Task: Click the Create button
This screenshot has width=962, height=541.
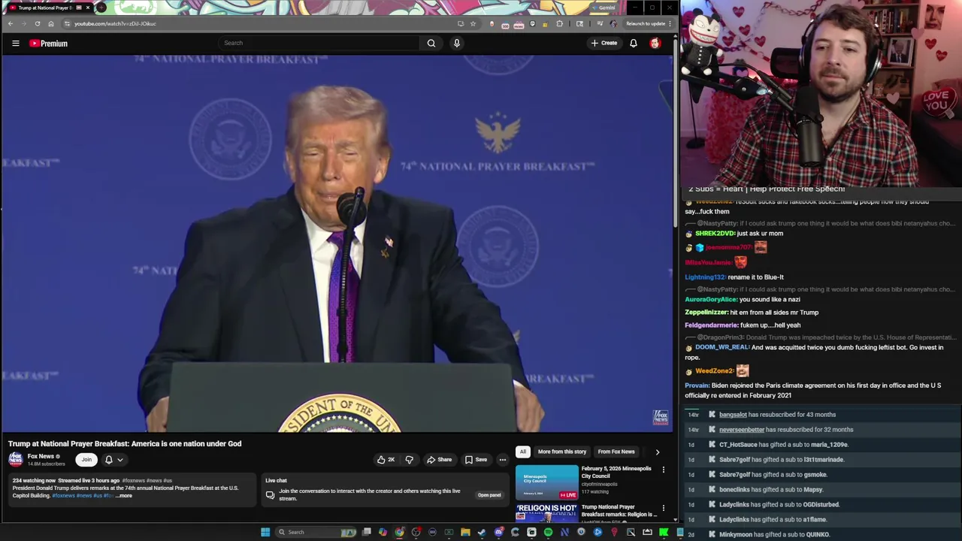Action: [604, 44]
